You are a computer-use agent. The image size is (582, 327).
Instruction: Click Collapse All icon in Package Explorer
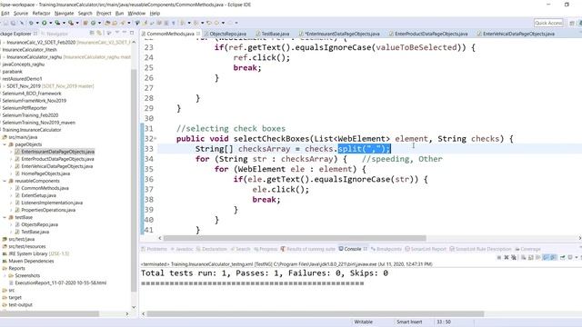point(92,34)
